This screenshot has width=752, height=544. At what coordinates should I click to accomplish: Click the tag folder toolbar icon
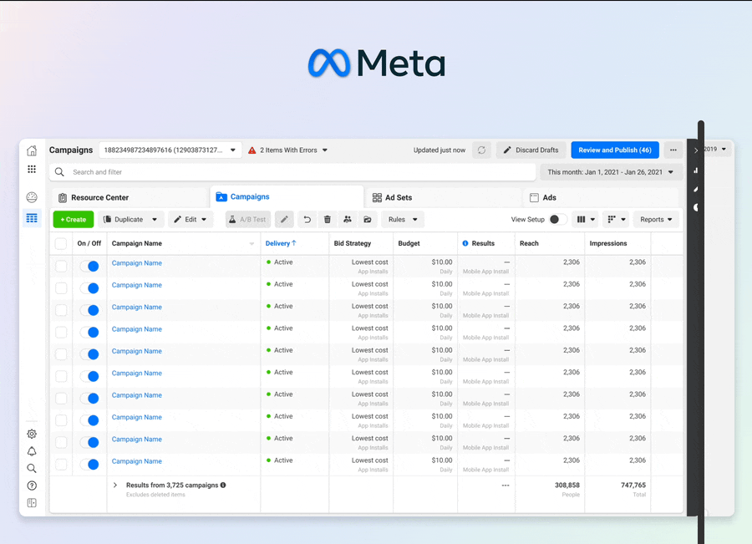[368, 219]
